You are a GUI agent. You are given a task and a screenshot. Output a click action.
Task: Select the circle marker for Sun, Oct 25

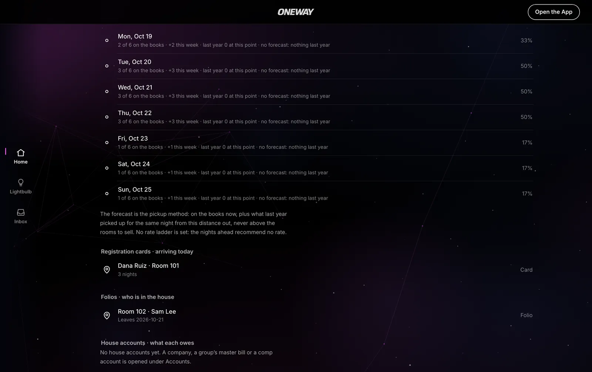(107, 193)
